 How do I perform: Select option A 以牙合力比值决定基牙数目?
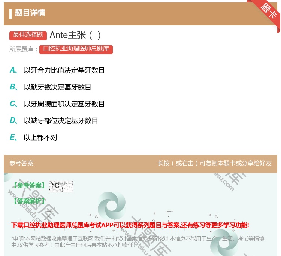pos(57,70)
